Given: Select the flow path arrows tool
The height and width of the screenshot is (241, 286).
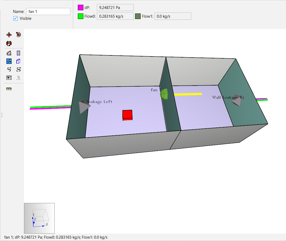Looking at the screenshot, I should pos(9,61).
